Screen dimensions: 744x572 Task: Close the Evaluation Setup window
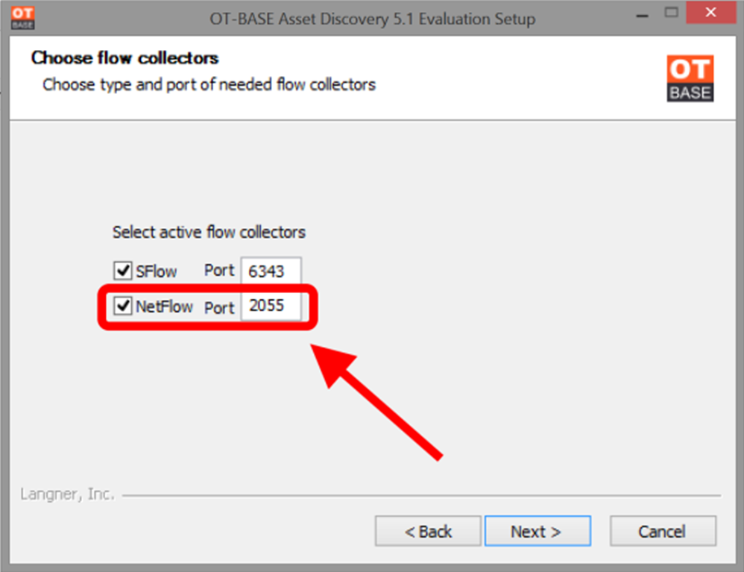(710, 13)
